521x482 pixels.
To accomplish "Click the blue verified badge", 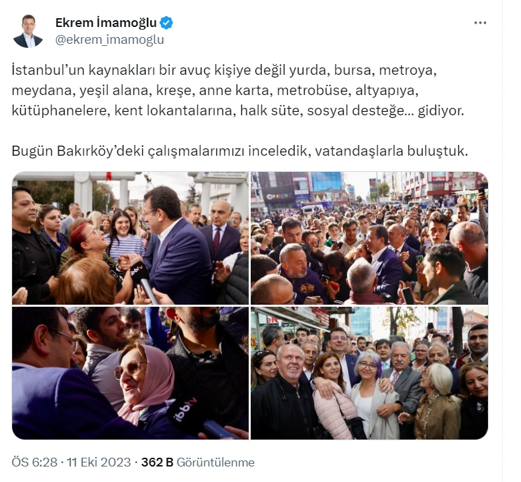I will pyautogui.click(x=166, y=23).
